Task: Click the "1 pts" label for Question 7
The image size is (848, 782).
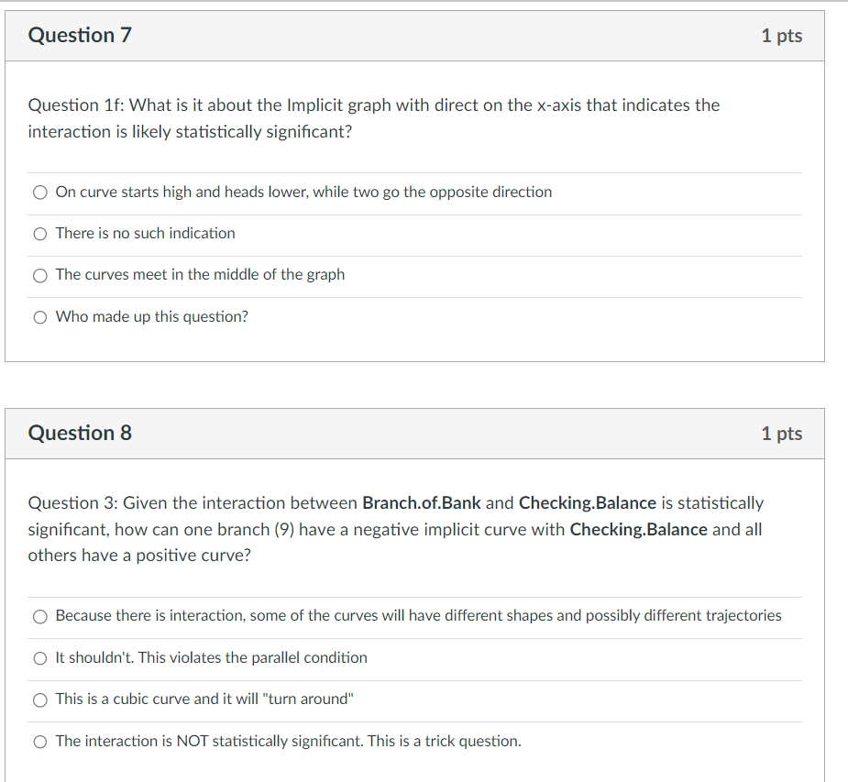Action: 782,35
